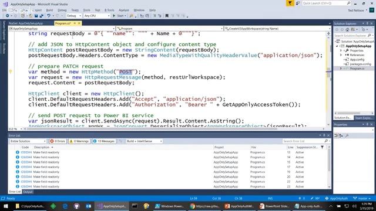Image resolution: width=376 pixels, height=211 pixels.
Task: Click the bookmark toolbar icon
Action: (x=167, y=16)
